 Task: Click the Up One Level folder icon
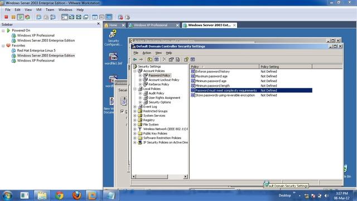click(x=149, y=60)
